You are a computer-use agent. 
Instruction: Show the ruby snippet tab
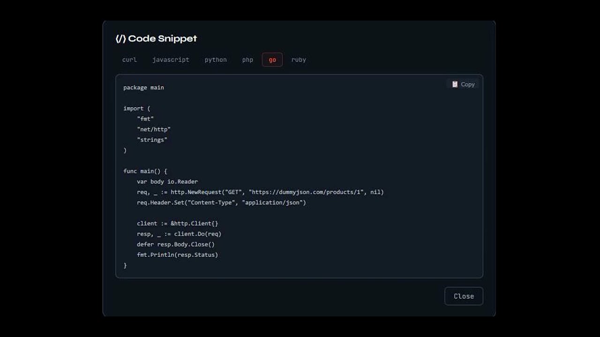[299, 59]
